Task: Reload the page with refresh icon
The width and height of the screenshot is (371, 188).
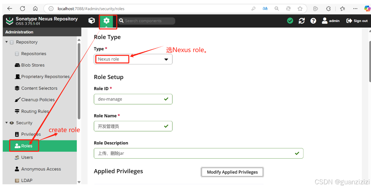Action: pyautogui.click(x=23, y=9)
